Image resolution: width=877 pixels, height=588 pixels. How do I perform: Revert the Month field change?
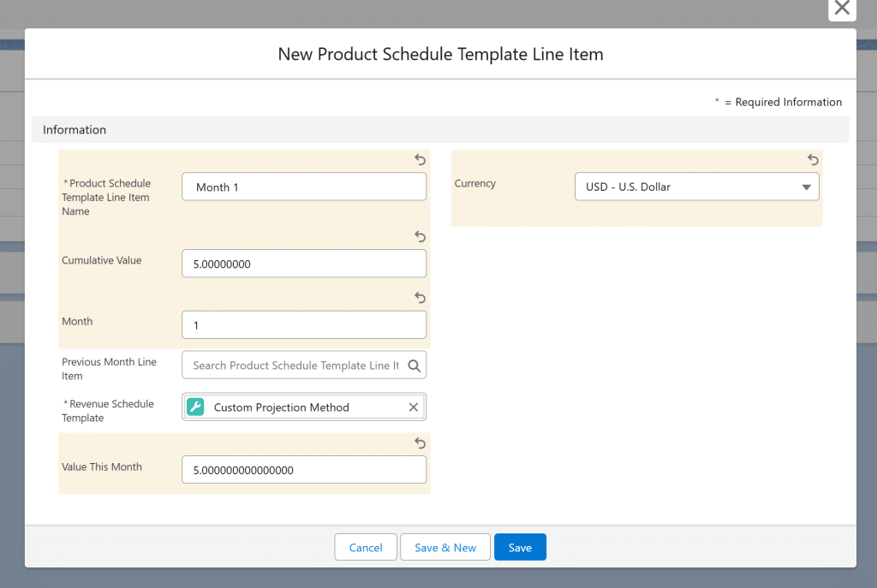(x=420, y=298)
